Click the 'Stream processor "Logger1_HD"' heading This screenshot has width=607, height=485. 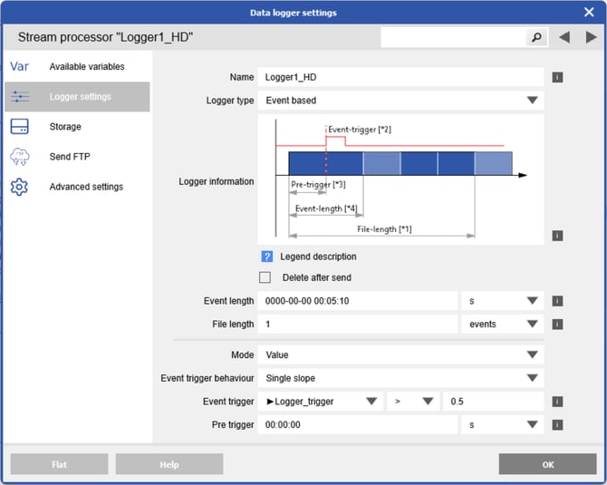[105, 37]
